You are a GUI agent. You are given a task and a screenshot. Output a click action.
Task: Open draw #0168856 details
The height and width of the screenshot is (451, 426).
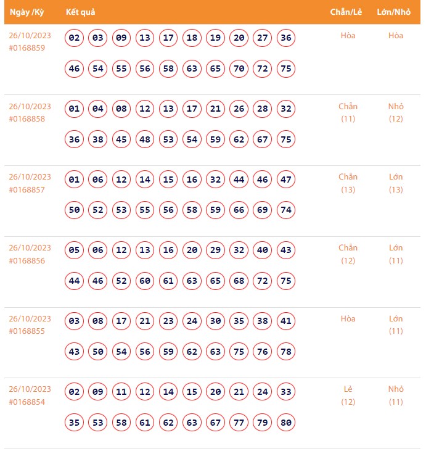(x=27, y=261)
